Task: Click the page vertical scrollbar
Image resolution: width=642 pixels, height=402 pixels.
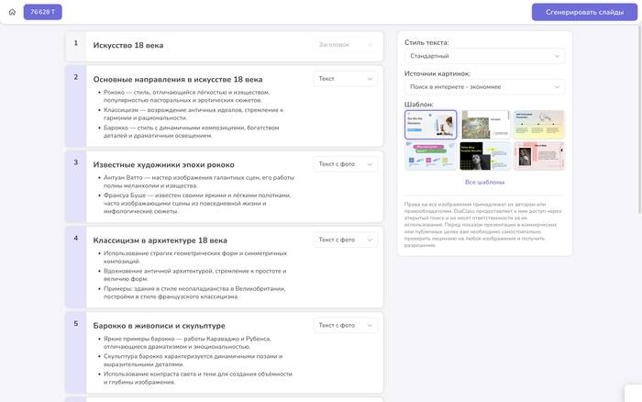Action: (640, 118)
